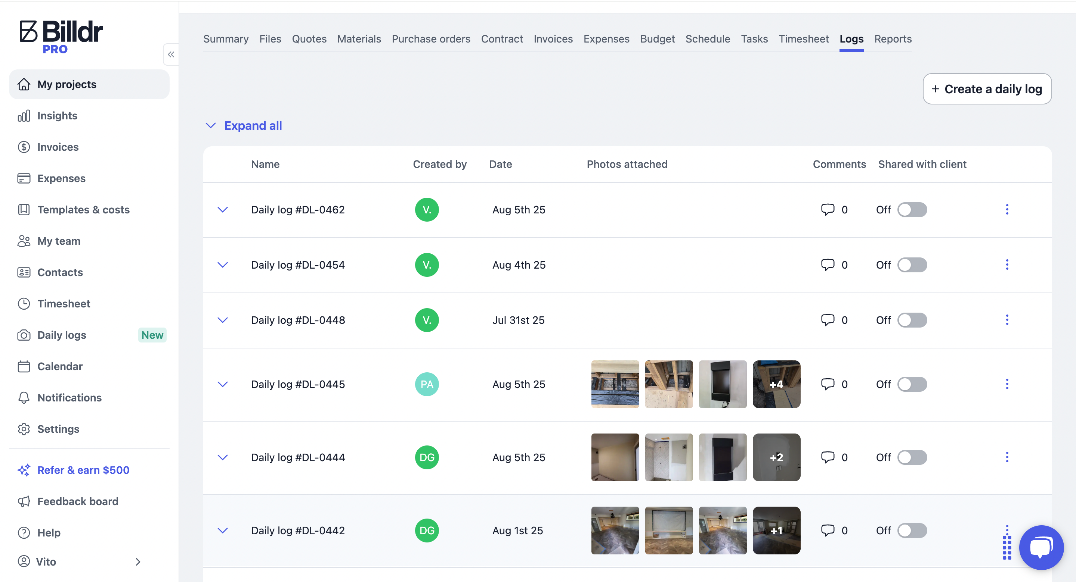Open more options for Daily log #DL-0448
The width and height of the screenshot is (1076, 582).
point(1007,320)
